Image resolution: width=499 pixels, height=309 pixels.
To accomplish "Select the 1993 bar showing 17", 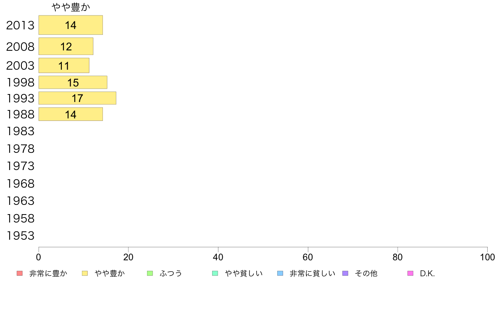I will 77,98.
